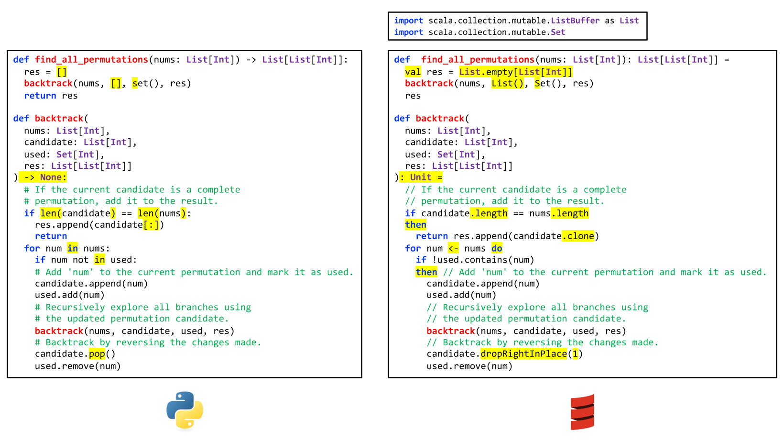The height and width of the screenshot is (441, 784).
Task: Click the highlighted '[:]' slice in Python code
Action: (151, 225)
